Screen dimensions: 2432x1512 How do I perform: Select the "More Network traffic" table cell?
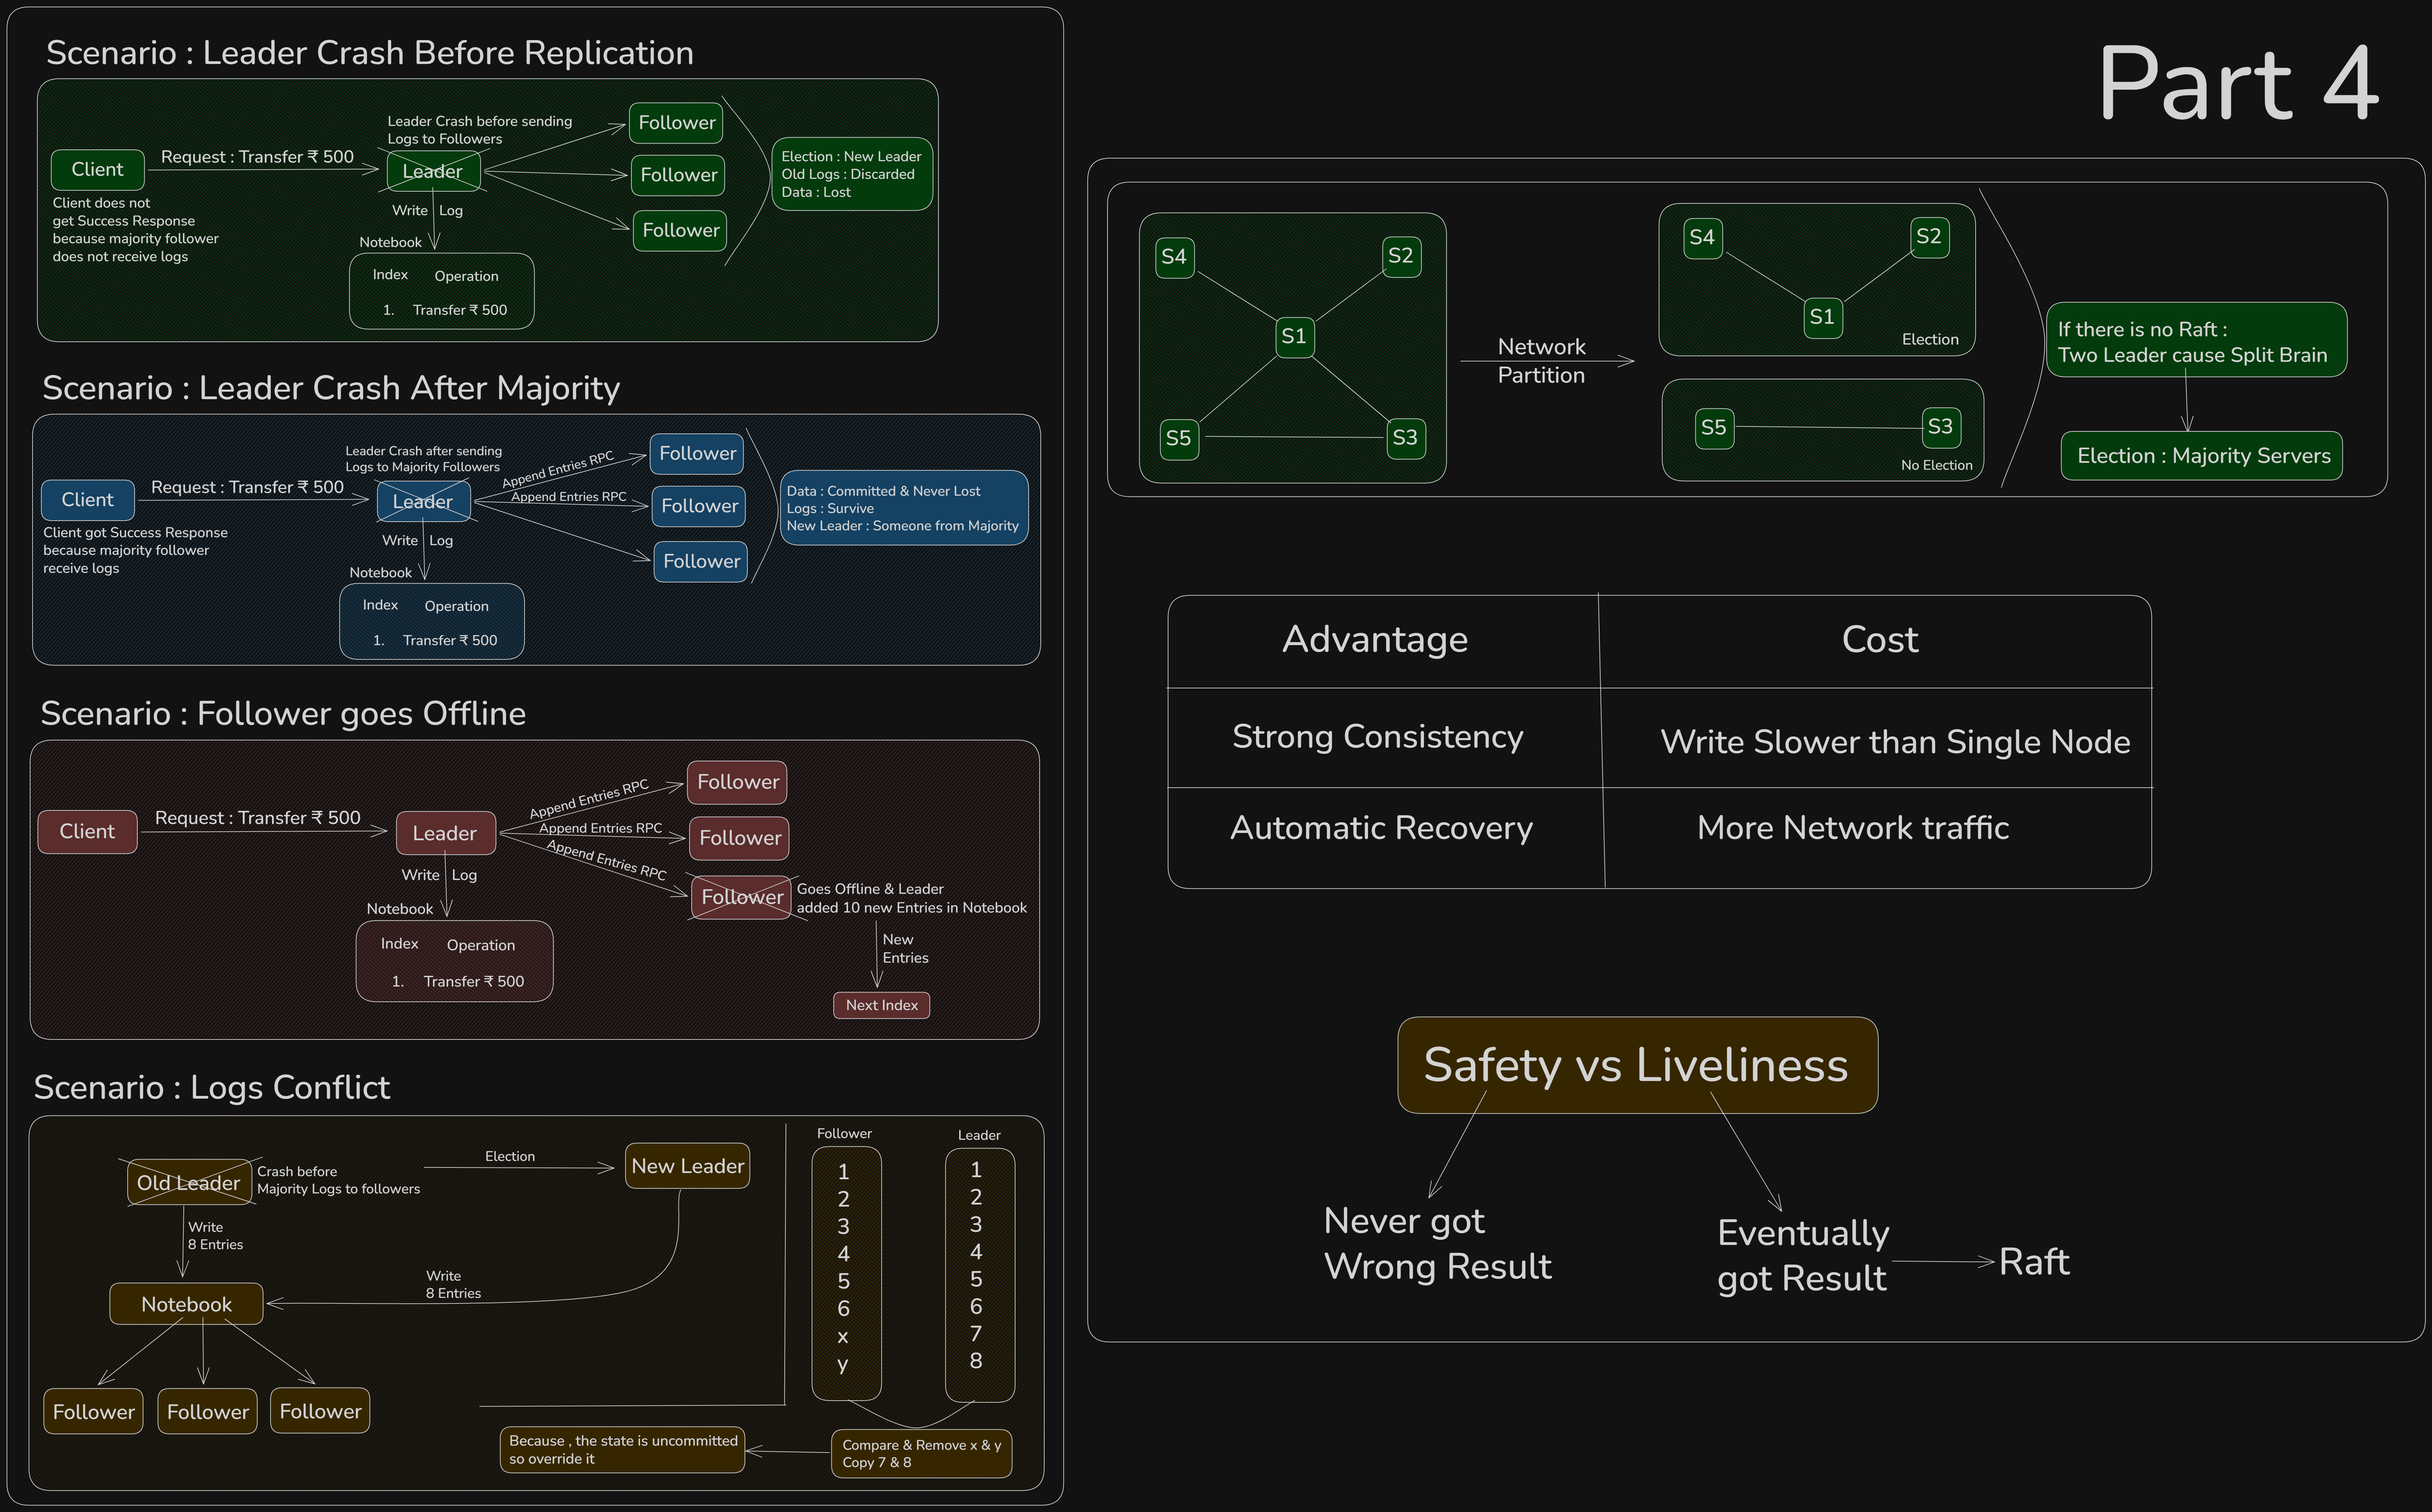(1853, 828)
